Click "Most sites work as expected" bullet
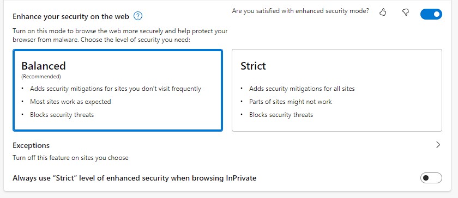 (x=70, y=102)
